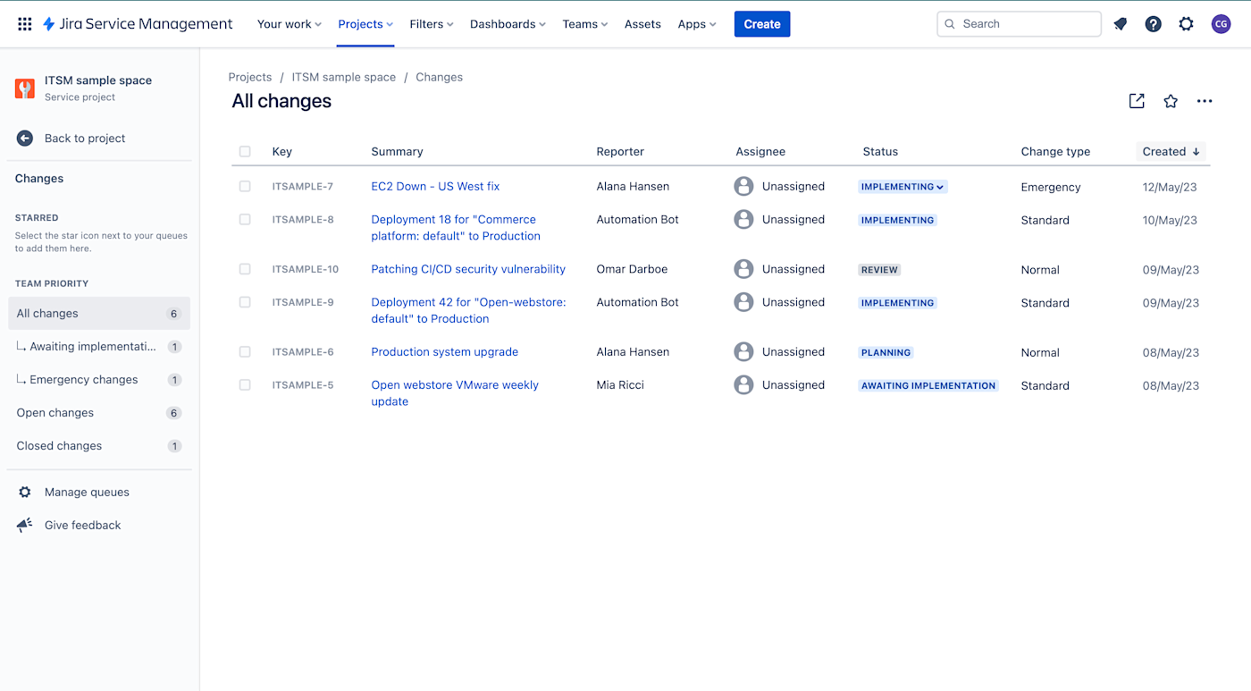Open queue in new window icon
1251x691 pixels.
(x=1137, y=101)
